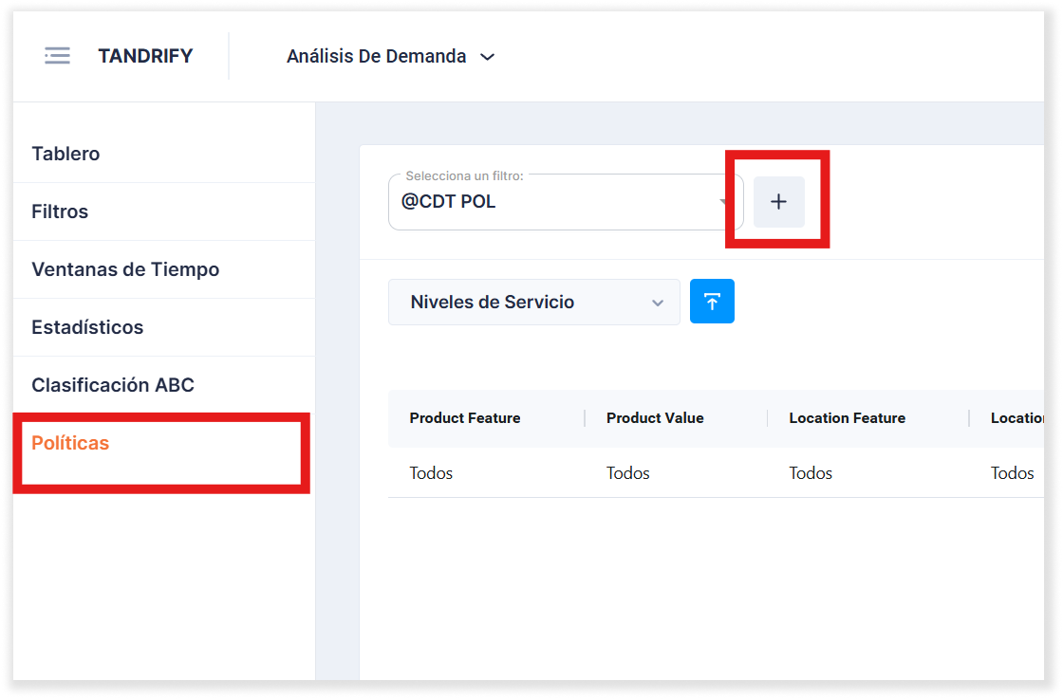Image resolution: width=1063 pixels, height=699 pixels.
Task: Open the hamburger menu icon
Action: coord(57,56)
